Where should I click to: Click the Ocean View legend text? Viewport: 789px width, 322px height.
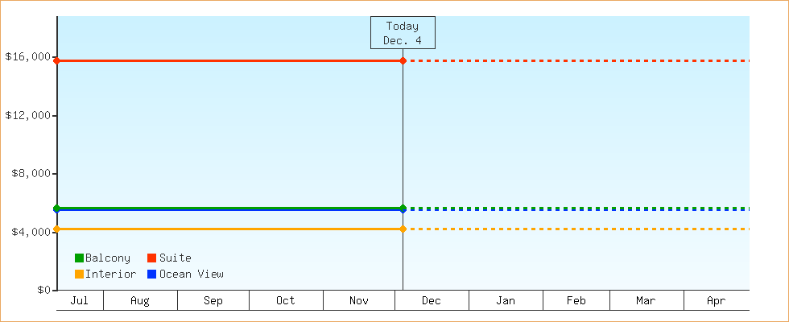[x=192, y=275]
